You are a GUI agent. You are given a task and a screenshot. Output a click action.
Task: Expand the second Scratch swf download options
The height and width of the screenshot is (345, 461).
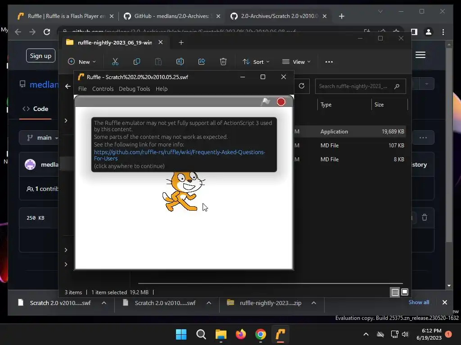tap(209, 303)
